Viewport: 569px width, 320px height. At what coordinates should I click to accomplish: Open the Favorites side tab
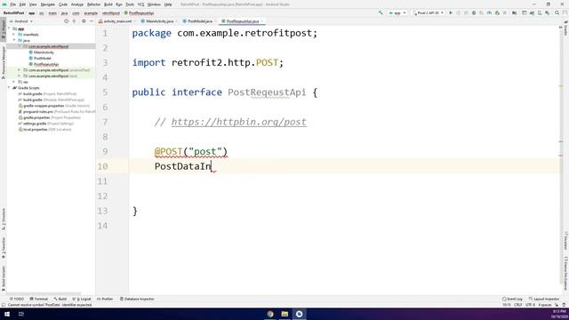4,249
